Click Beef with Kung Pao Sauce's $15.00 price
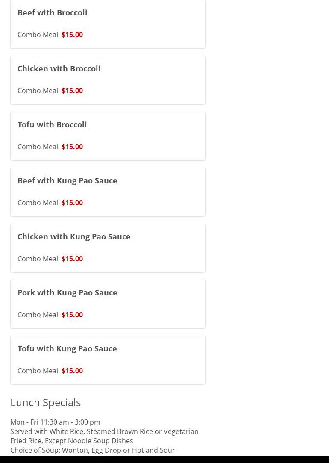Screen dimensions: 329x463 coord(72,203)
